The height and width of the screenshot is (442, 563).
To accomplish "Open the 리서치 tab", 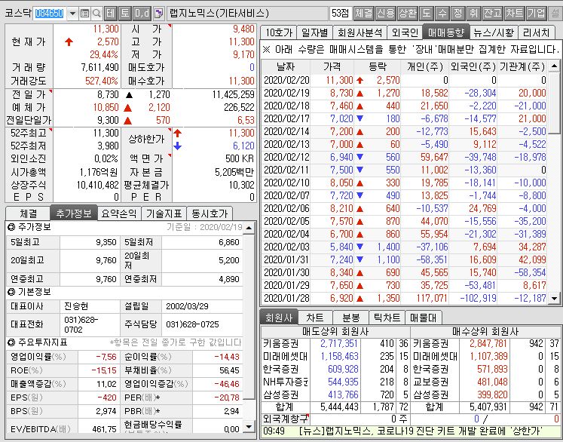I will coord(536,32).
